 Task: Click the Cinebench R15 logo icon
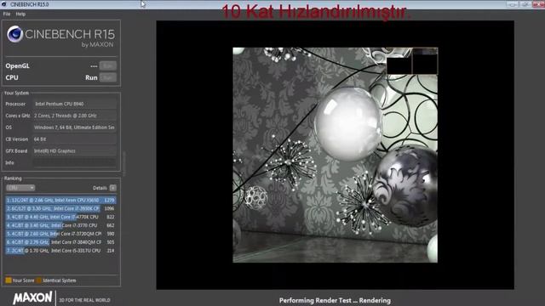pos(15,34)
